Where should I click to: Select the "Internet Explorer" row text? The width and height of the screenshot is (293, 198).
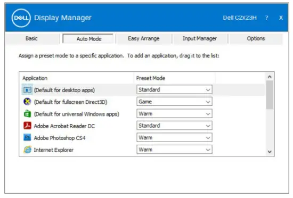pyautogui.click(x=54, y=150)
